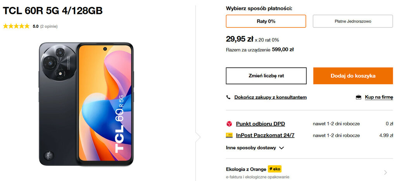Follow the Kup na firmę link
Image resolution: width=397 pixels, height=181 pixels.
click(x=379, y=97)
